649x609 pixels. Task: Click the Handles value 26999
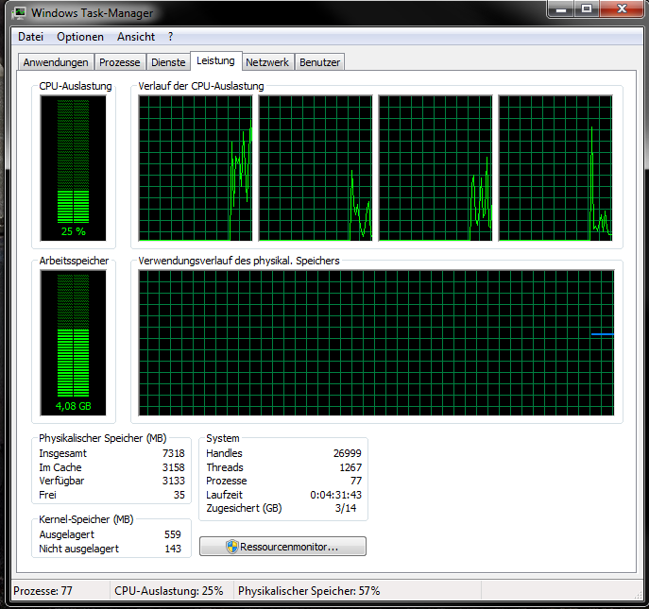click(348, 453)
